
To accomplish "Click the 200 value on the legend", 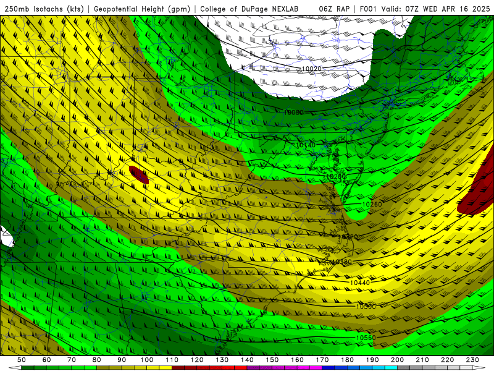I will (x=398, y=360).
